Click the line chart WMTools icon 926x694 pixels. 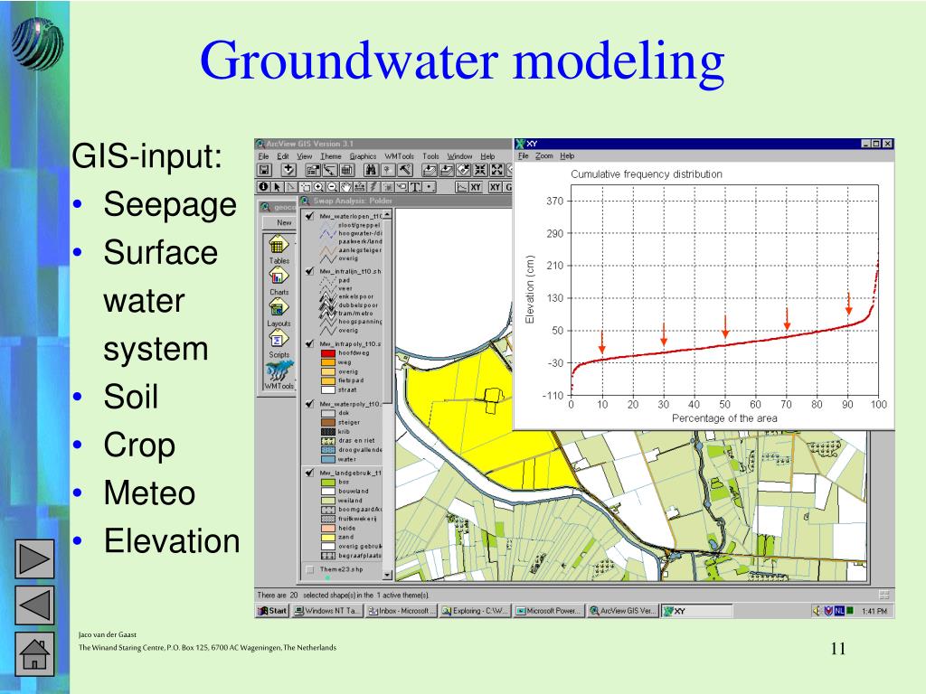[462, 186]
